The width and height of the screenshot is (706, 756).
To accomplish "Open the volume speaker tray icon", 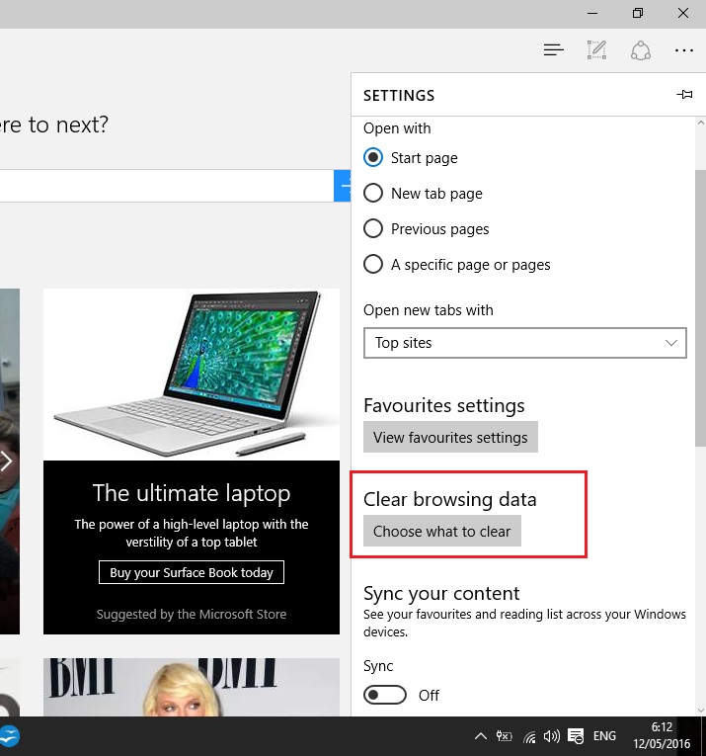I will [x=551, y=736].
